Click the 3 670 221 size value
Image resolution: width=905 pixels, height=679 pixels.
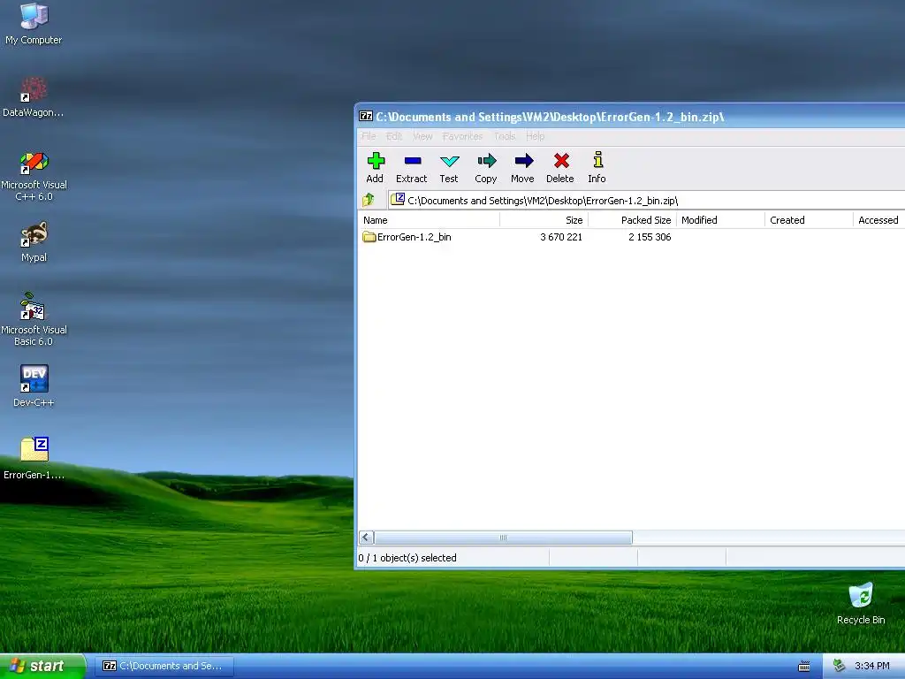coord(561,237)
